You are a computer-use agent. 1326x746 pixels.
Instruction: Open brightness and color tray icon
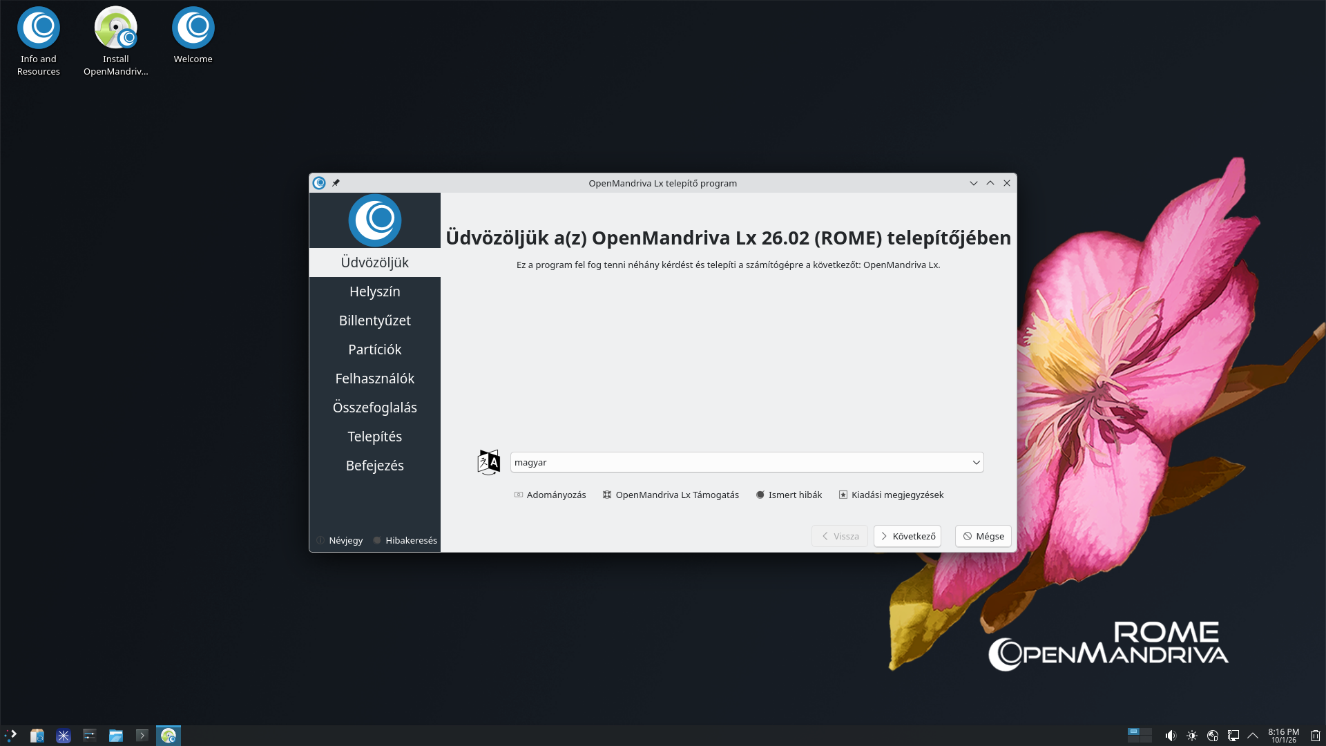click(x=1192, y=736)
